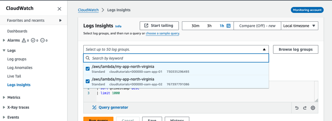This screenshot has height=121, width=332.
Task: Click cloudtutorials+000000-oam-app-01 text
Action: [x=136, y=72]
